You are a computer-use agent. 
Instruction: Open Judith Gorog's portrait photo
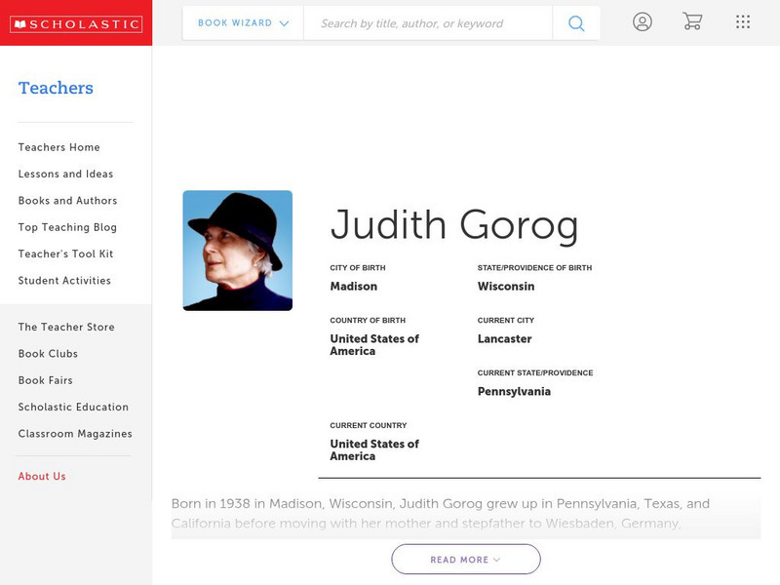[237, 251]
